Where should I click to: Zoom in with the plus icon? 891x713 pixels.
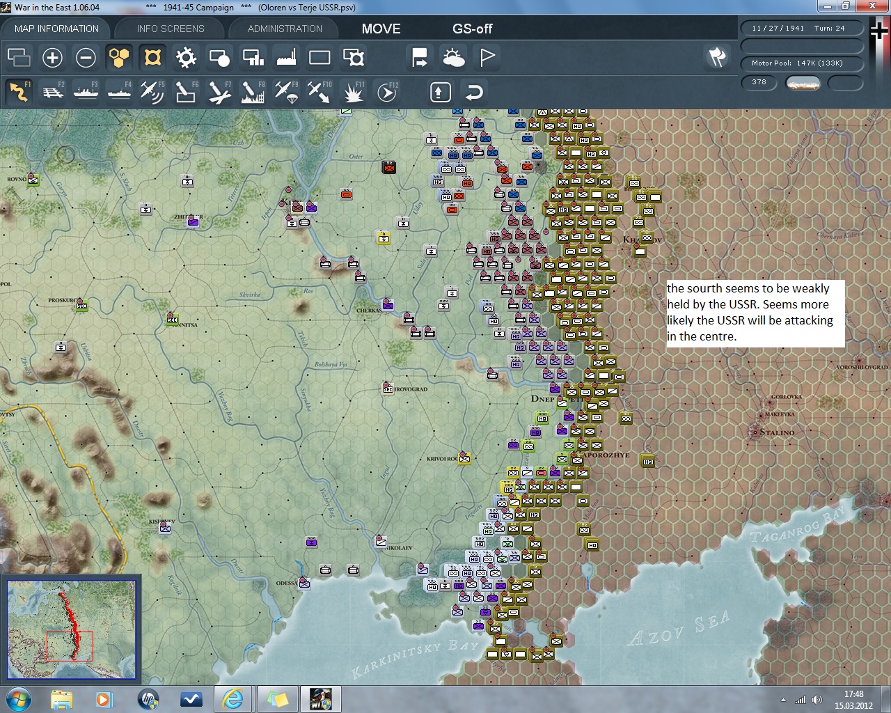(52, 58)
